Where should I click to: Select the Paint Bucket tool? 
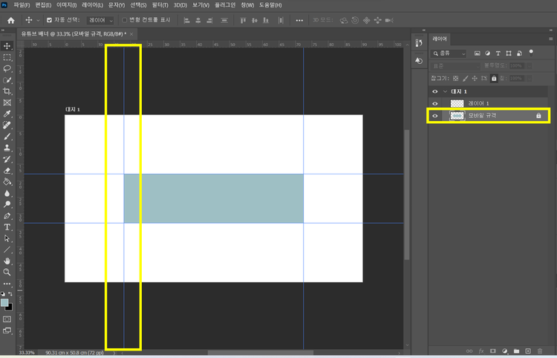[7, 182]
